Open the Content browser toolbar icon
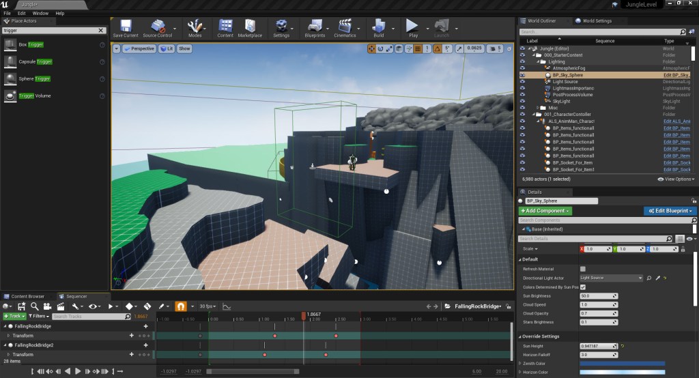The width and height of the screenshot is (699, 378). tap(225, 26)
